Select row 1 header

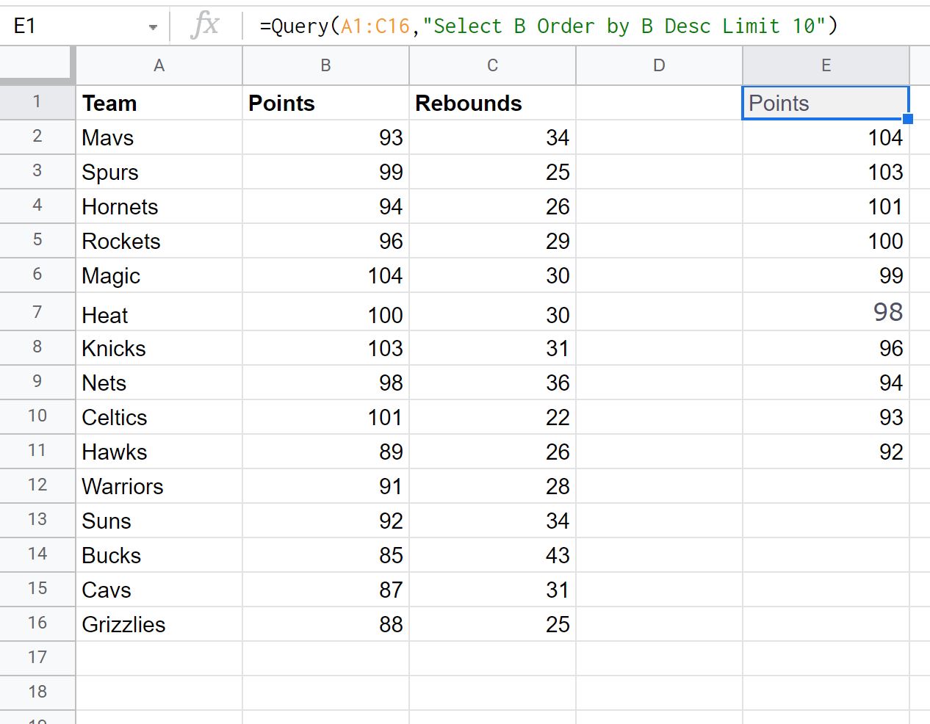coord(37,102)
